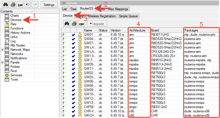Click the Settings button

click(x=49, y=5)
